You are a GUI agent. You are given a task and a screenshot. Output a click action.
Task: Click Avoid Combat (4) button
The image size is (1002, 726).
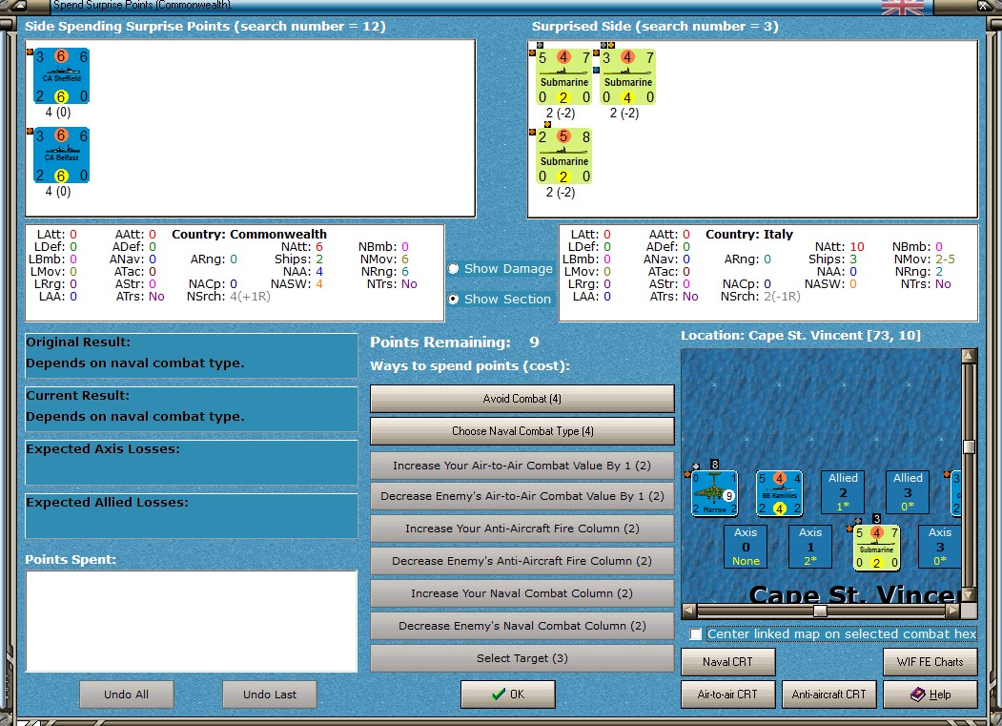click(x=522, y=399)
